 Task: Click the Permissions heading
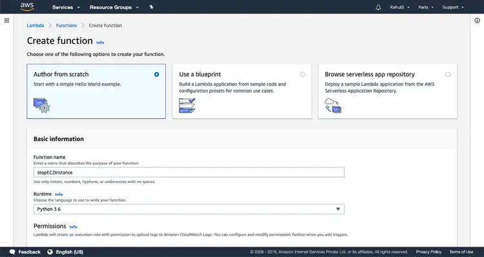50,226
